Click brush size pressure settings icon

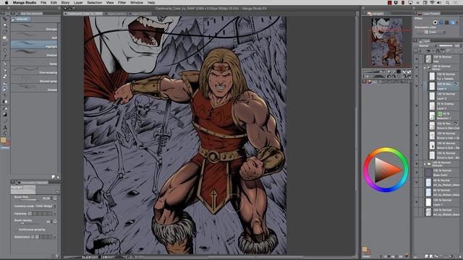[x=55, y=199]
